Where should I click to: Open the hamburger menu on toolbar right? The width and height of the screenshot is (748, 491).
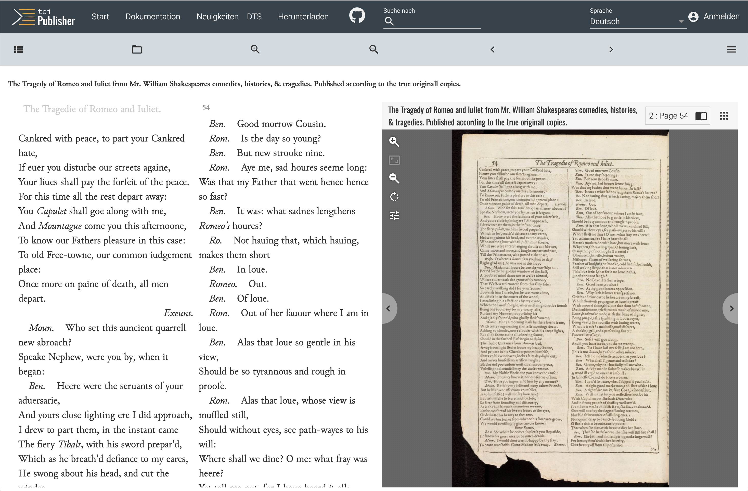(731, 49)
